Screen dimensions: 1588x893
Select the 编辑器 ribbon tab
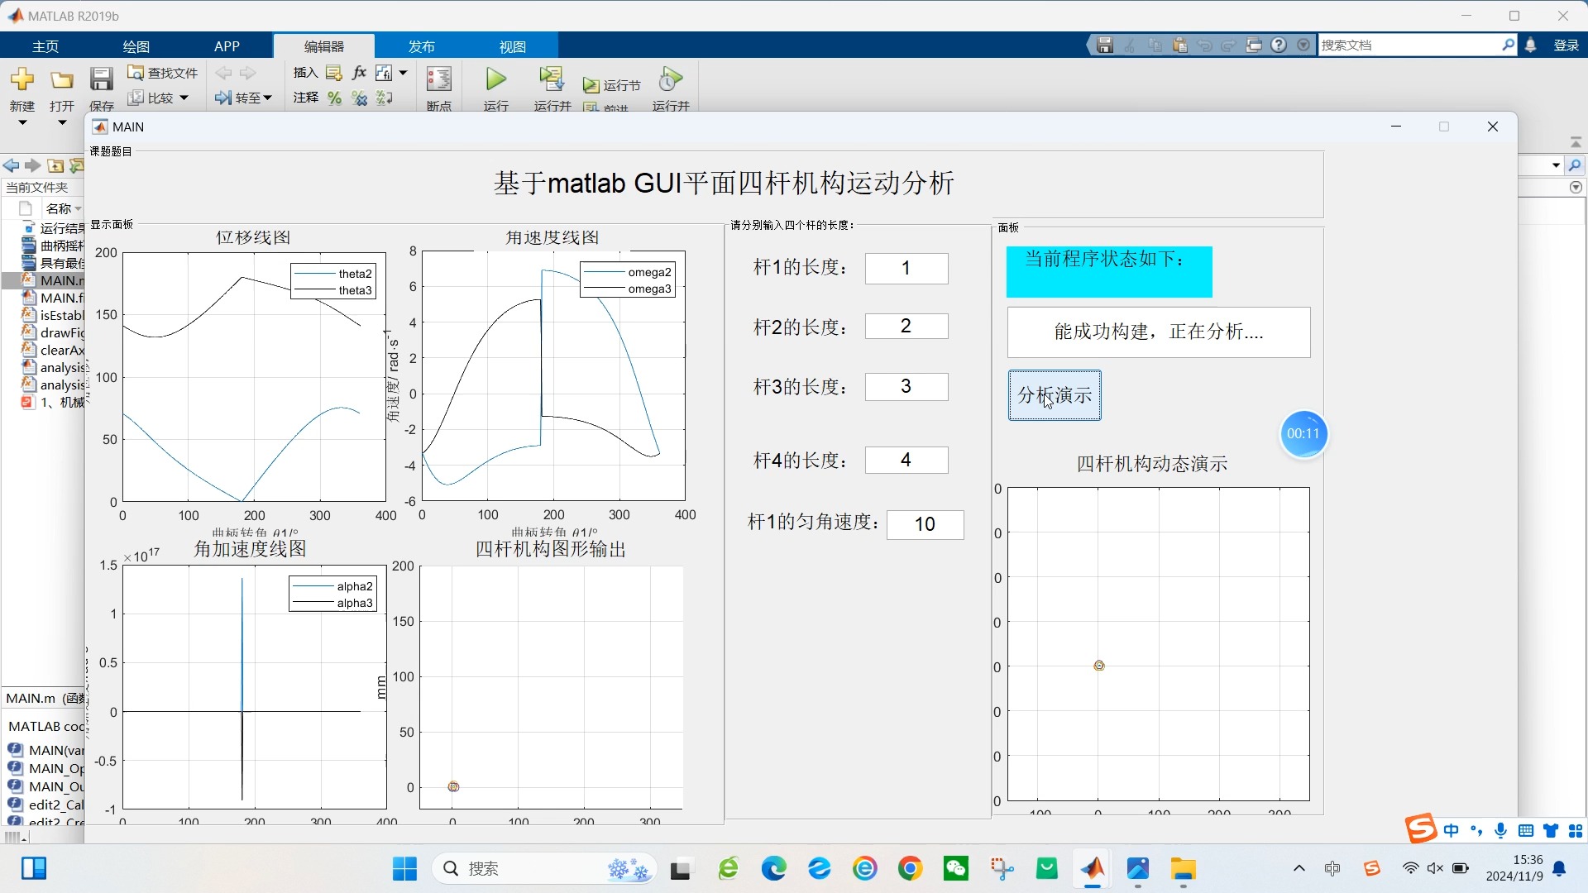(x=323, y=46)
